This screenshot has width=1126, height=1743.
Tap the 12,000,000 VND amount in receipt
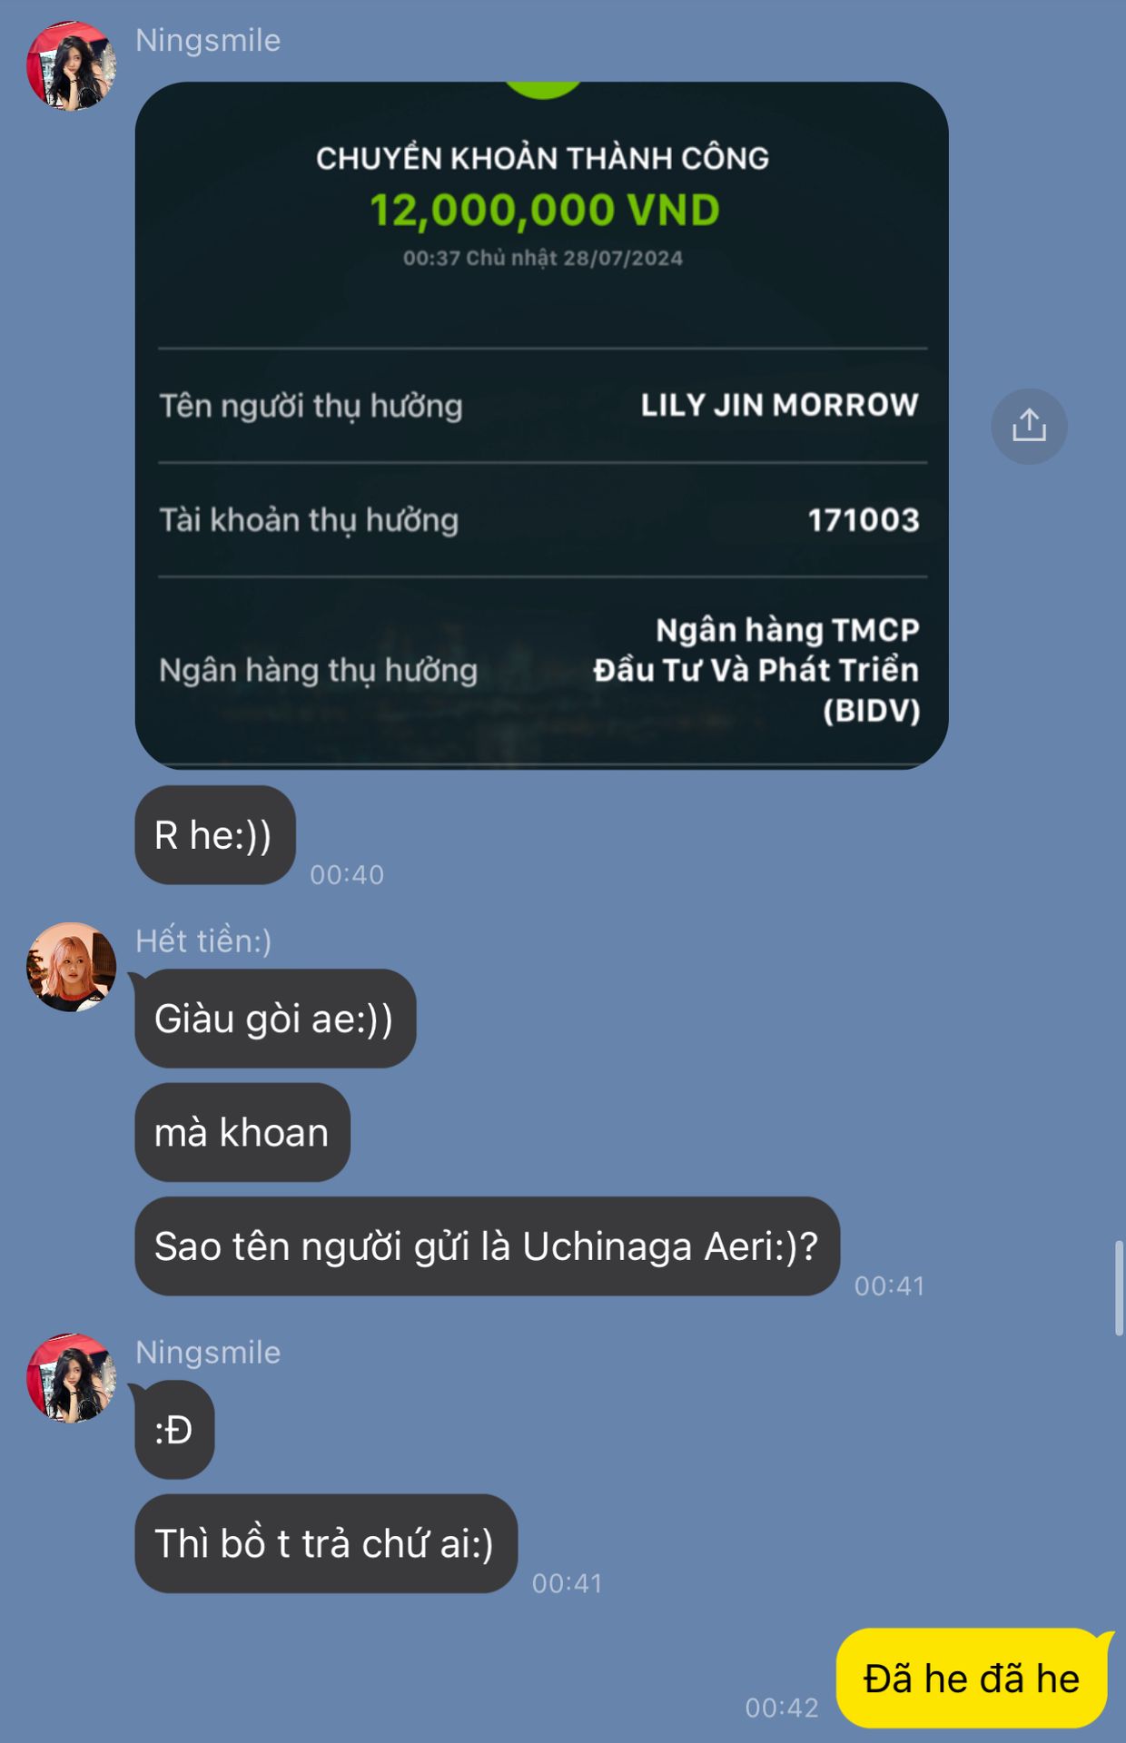[x=544, y=210]
